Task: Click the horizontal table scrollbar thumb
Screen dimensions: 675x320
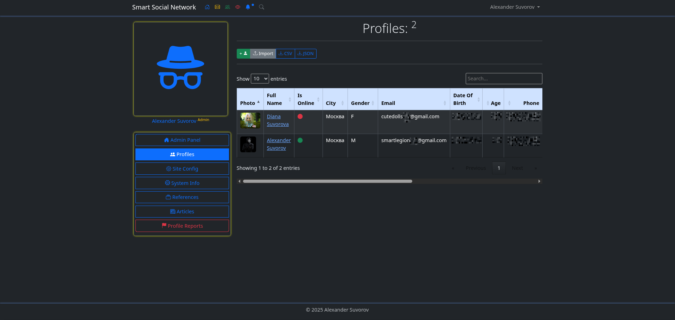Action: pos(327,181)
